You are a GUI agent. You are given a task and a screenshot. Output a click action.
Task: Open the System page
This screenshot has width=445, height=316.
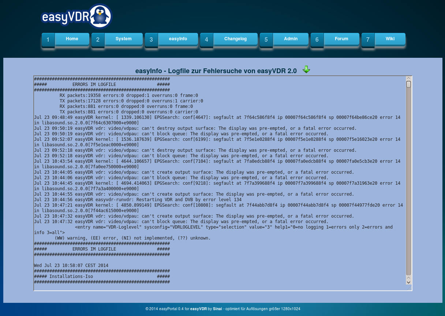pyautogui.click(x=123, y=39)
